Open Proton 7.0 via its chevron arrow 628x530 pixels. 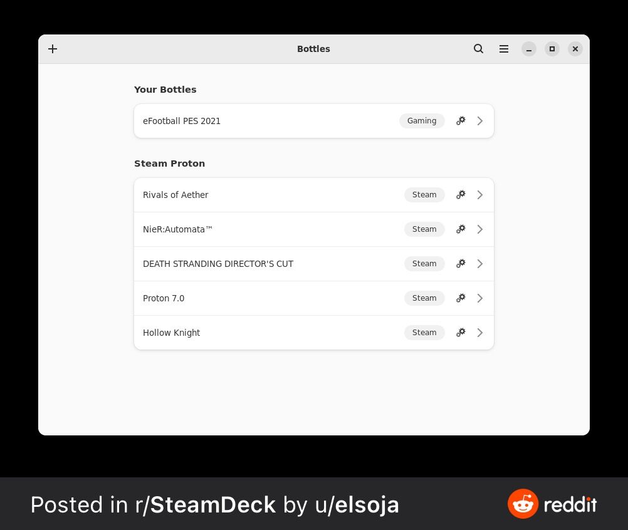480,298
